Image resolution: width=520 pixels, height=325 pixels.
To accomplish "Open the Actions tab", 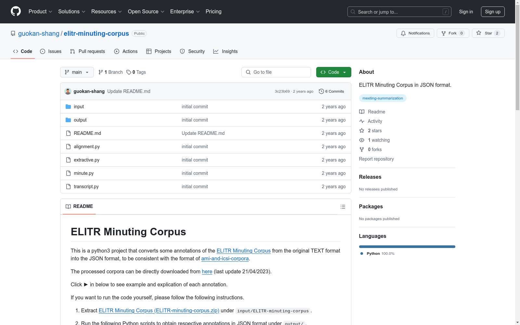I will click(x=126, y=51).
